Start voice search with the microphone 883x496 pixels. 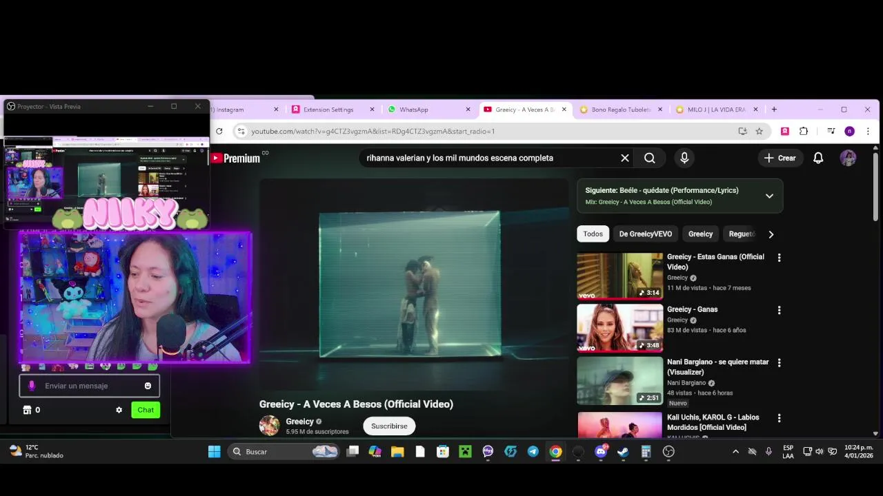pos(684,158)
